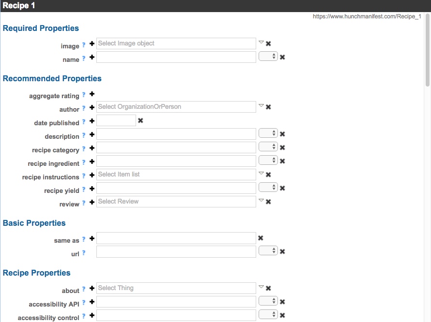This screenshot has height=322, width=431.
Task: Remove the accessibility API value
Action: coord(282,302)
